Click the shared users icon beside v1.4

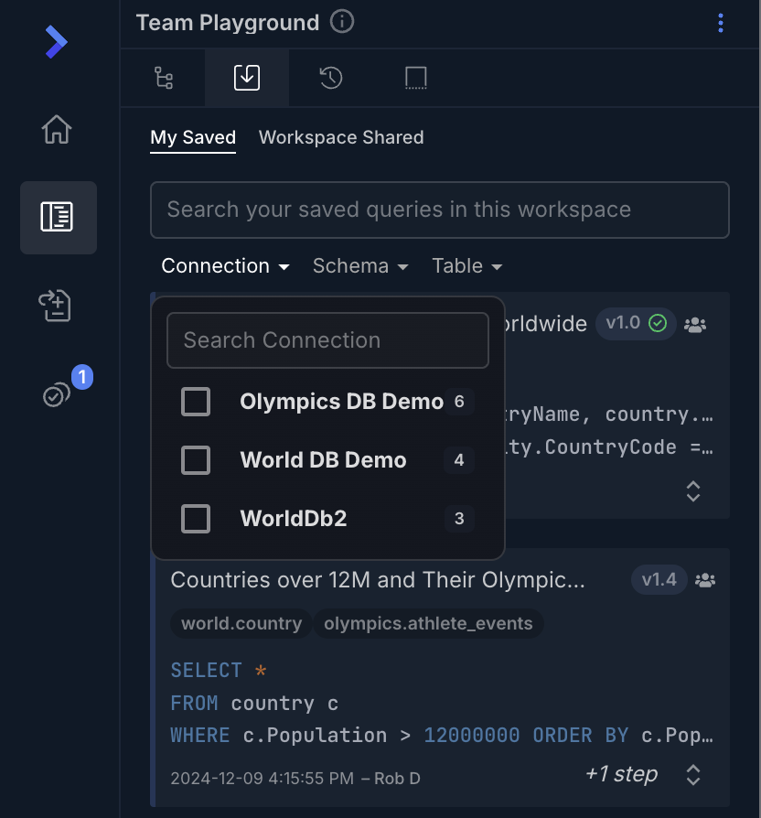coord(705,580)
